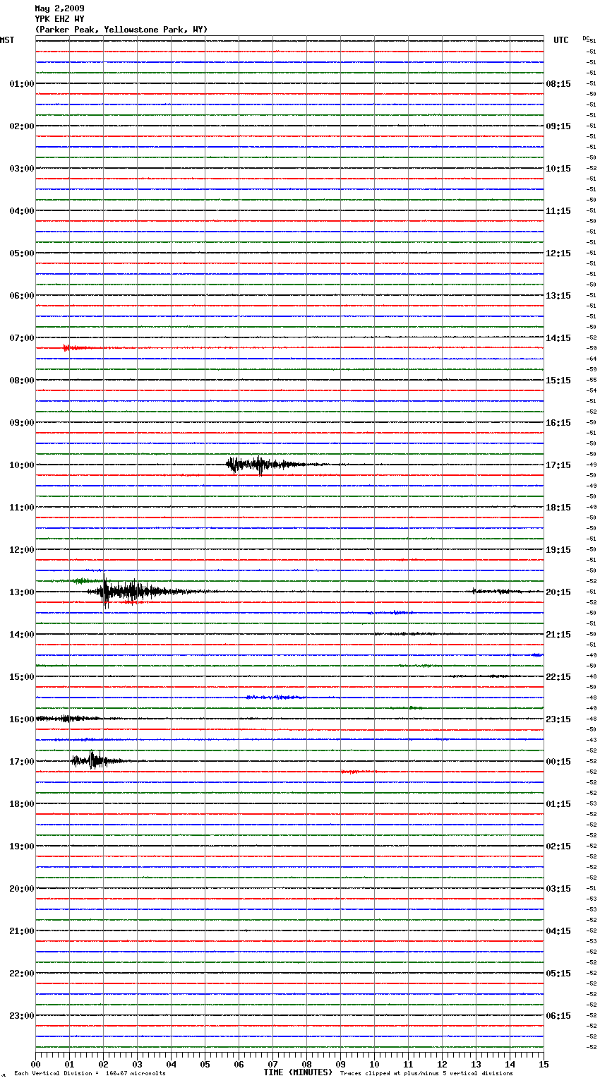Click the "11:00" MST row label
Viewport: 600px width, 1083px height.
[x=22, y=508]
